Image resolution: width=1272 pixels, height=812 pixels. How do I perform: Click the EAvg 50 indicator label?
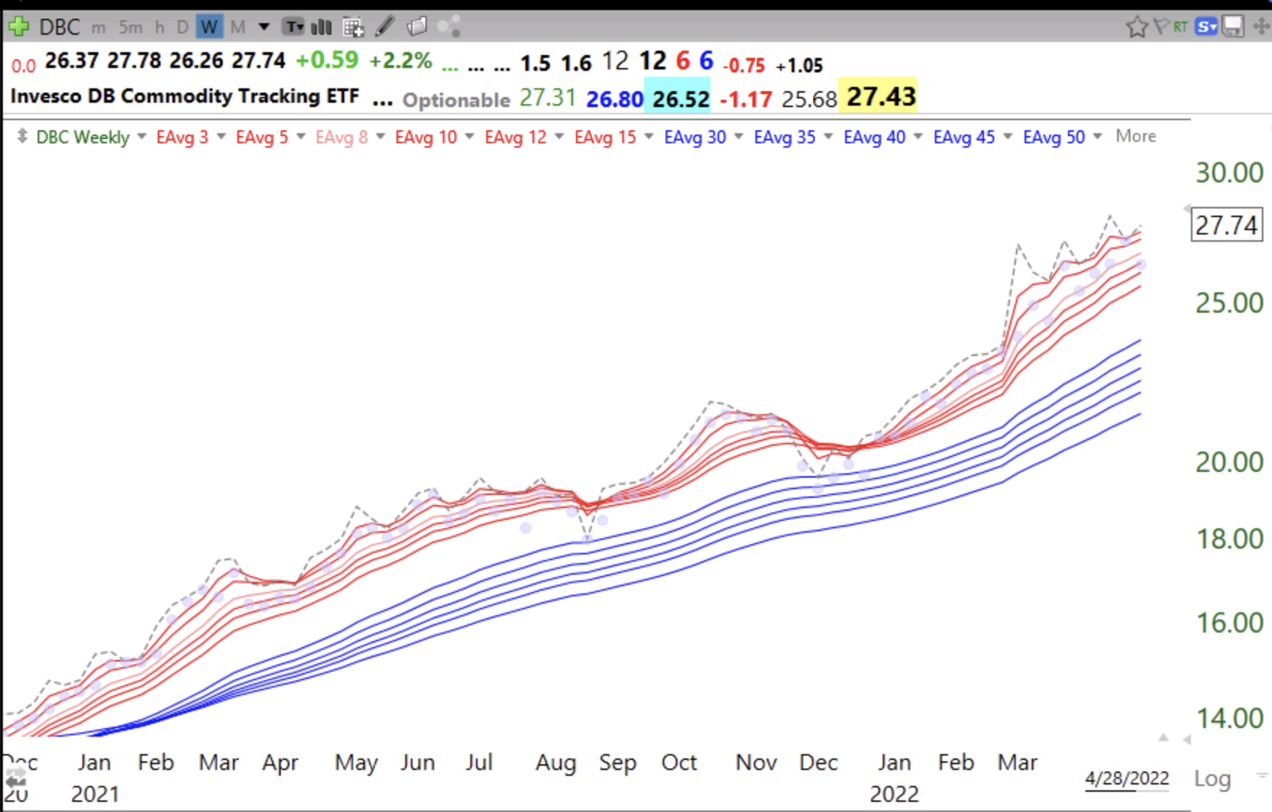[1054, 137]
